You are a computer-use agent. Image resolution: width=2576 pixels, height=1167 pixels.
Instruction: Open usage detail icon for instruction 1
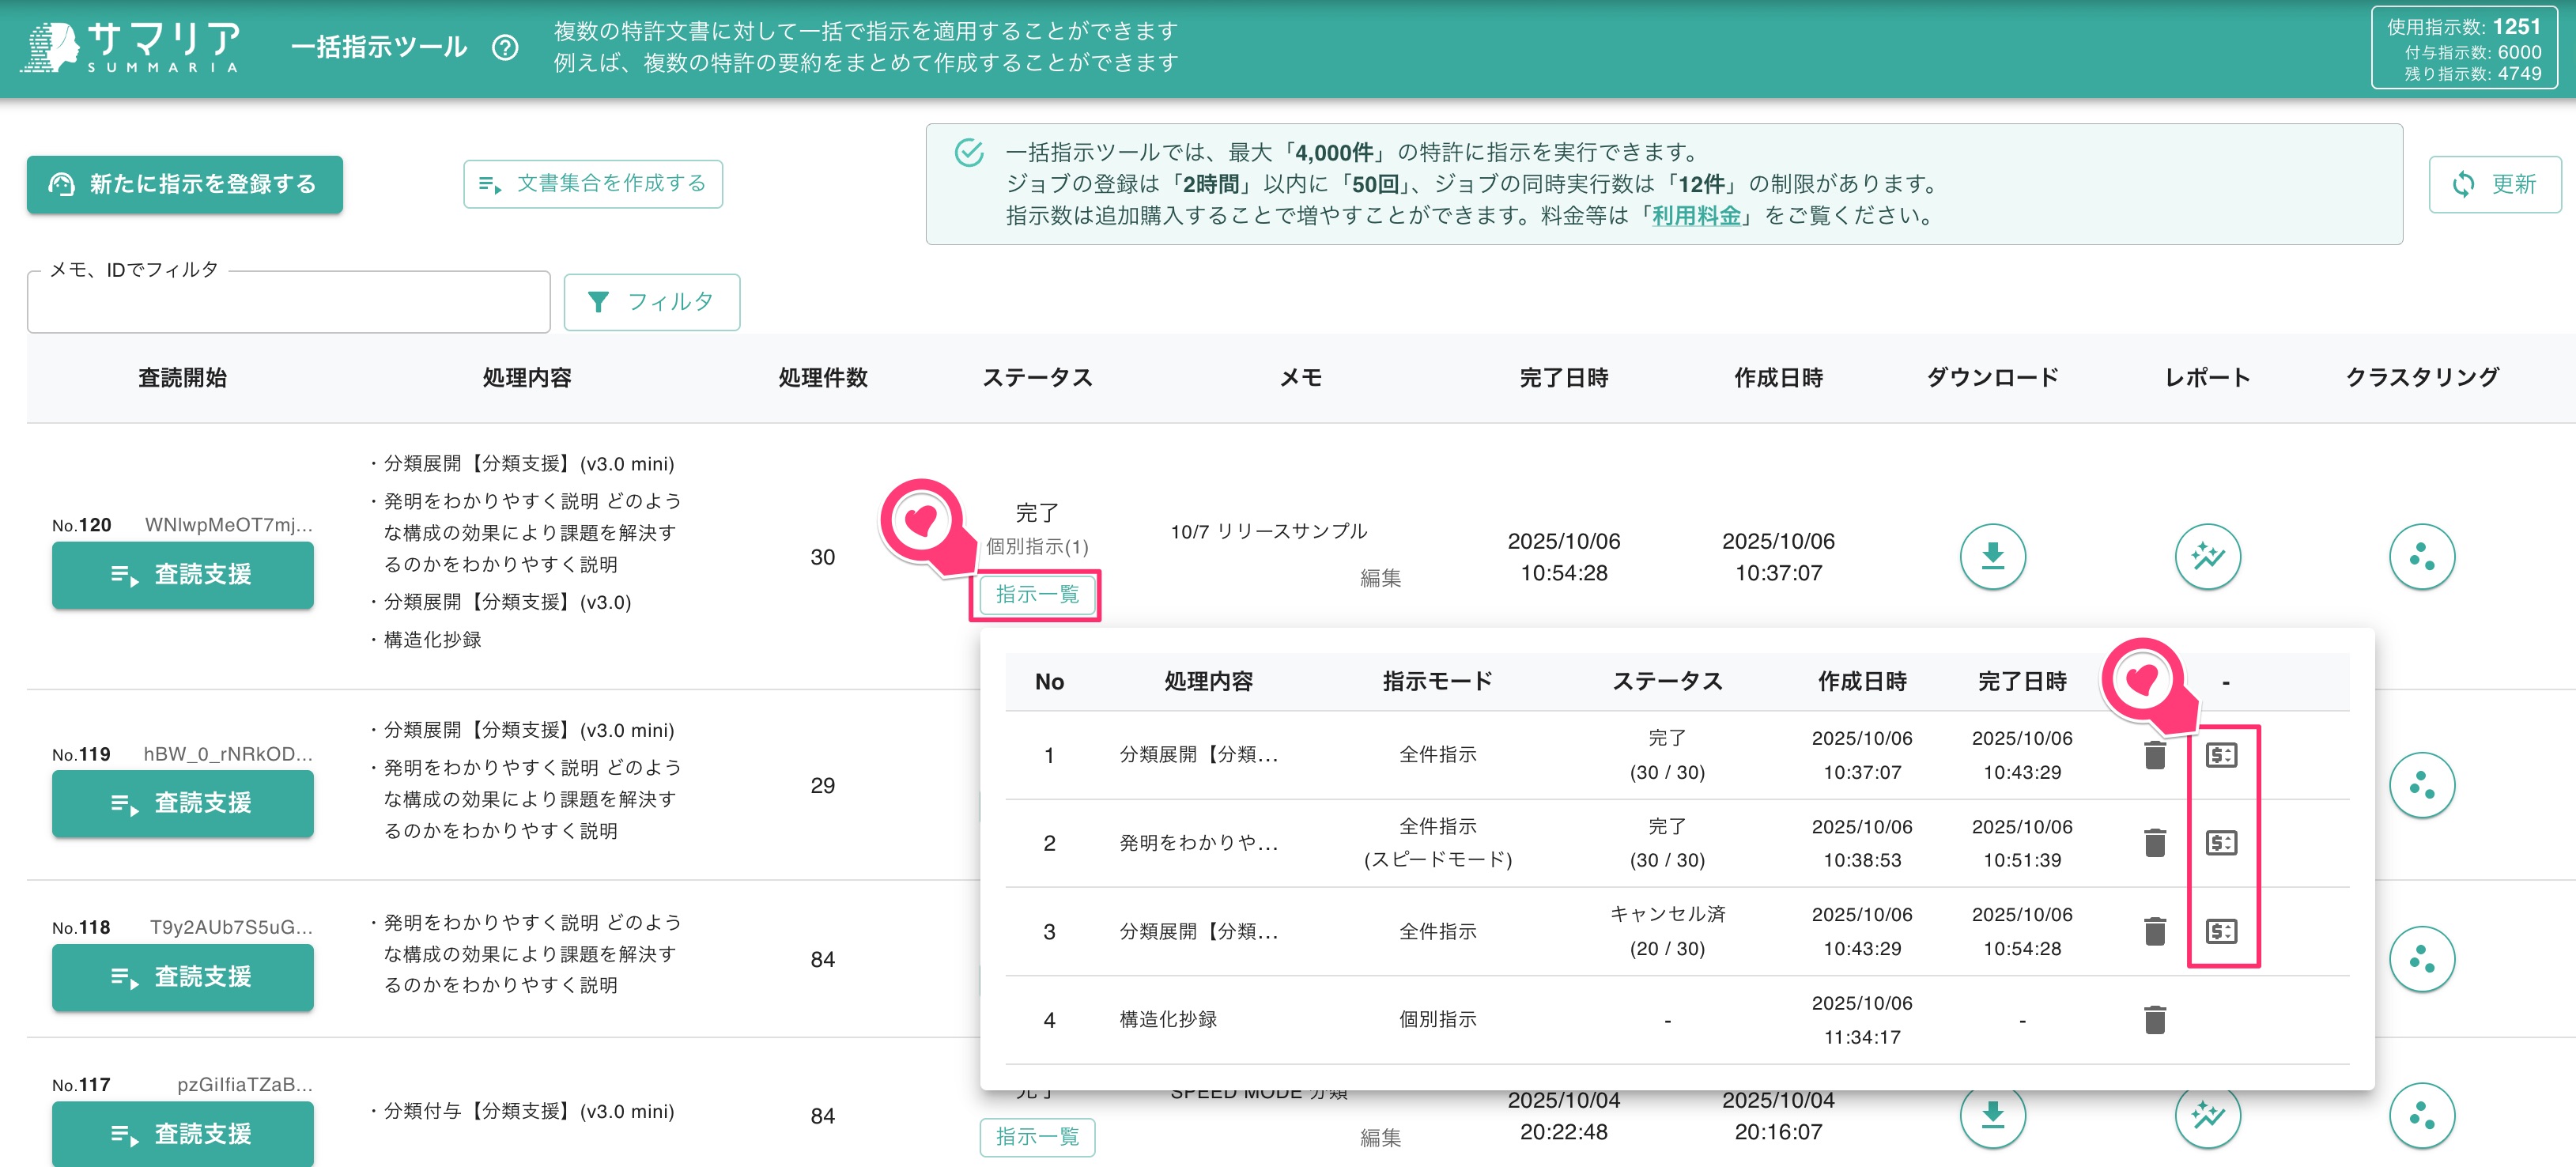[x=2221, y=755]
